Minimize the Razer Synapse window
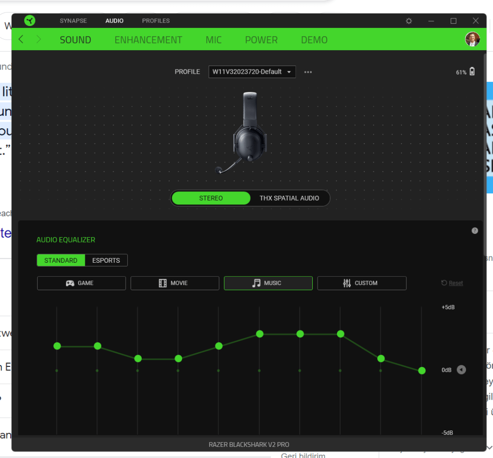This screenshot has width=493, height=458. coord(431,21)
